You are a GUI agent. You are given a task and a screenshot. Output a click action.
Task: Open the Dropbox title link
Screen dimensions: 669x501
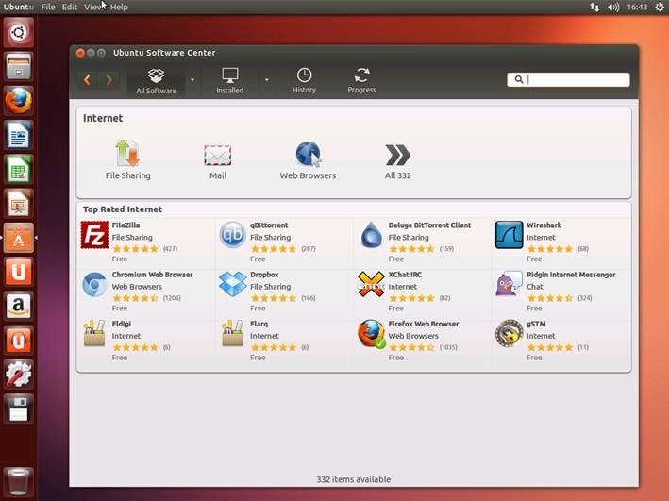(x=264, y=275)
